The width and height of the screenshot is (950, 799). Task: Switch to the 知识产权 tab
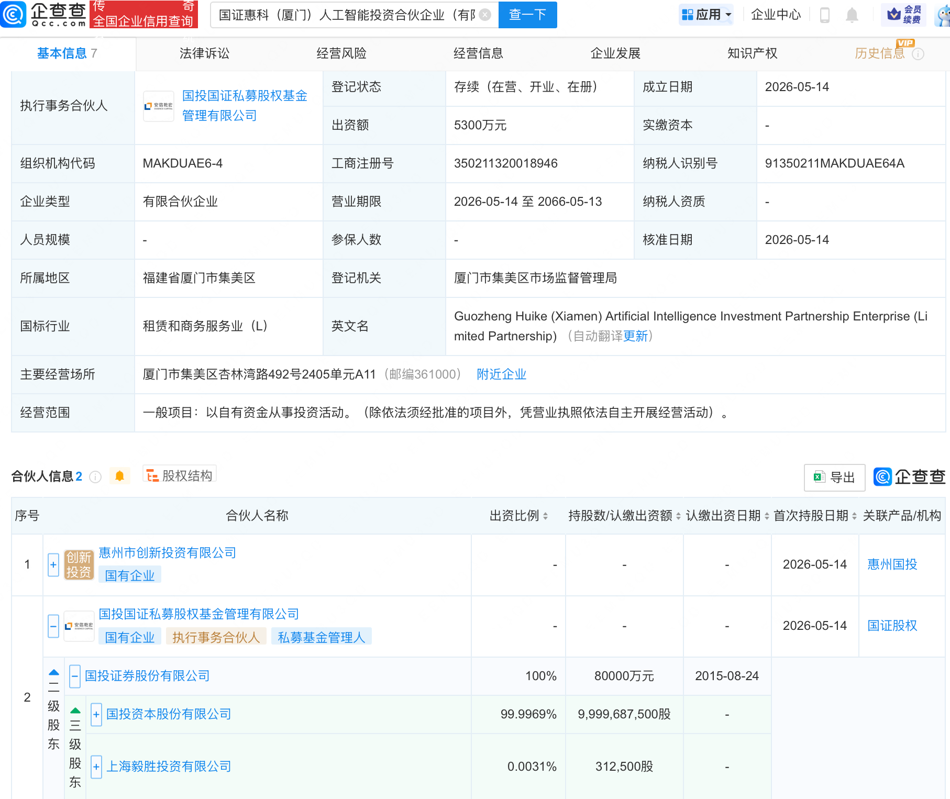point(752,53)
